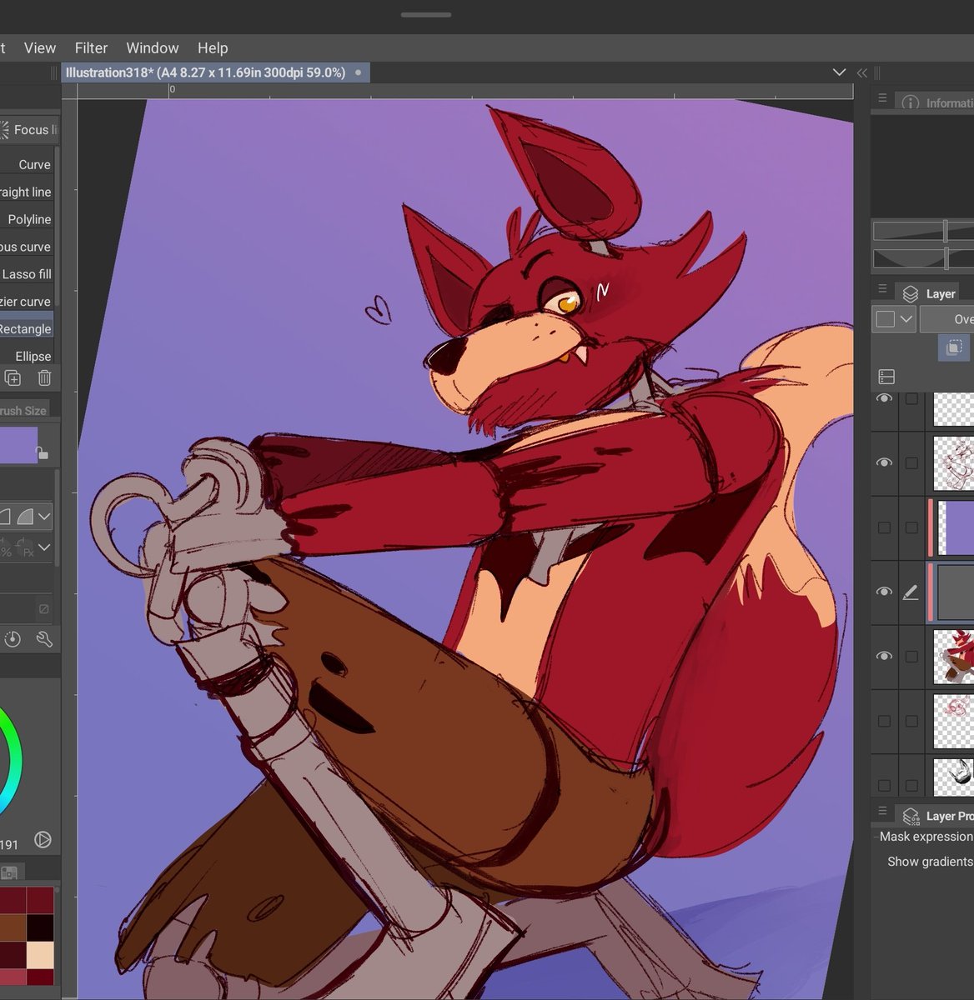Choose the Bezier curve sub tool

[28, 301]
